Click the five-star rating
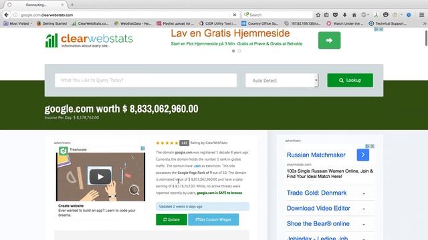 (x=167, y=143)
